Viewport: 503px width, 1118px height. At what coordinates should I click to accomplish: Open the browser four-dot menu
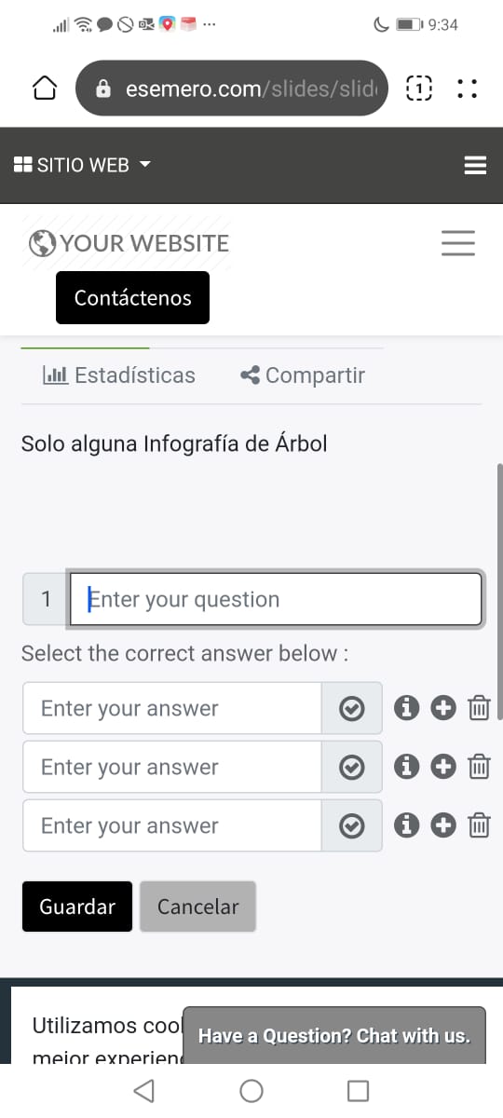click(x=468, y=89)
